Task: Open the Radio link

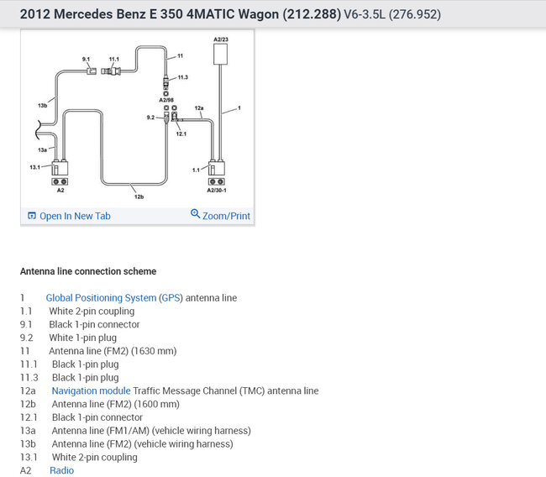Action: point(61,470)
